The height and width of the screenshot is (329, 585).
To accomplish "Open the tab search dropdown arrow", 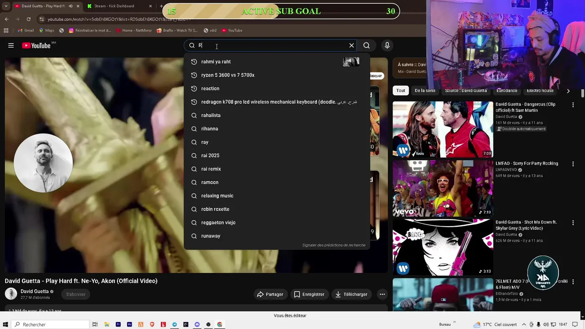I will coord(6,6).
